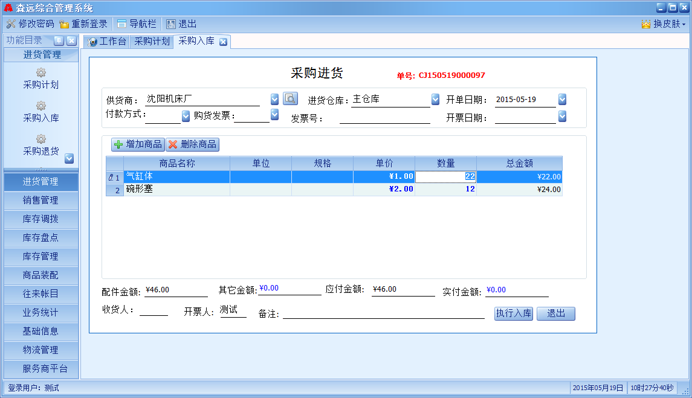Open 销售管理 in the sidebar menu
Viewport: 692px width, 398px height.
40,200
